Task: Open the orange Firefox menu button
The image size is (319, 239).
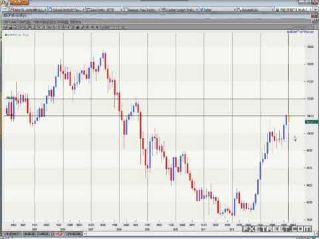Action: tap(19, 2)
